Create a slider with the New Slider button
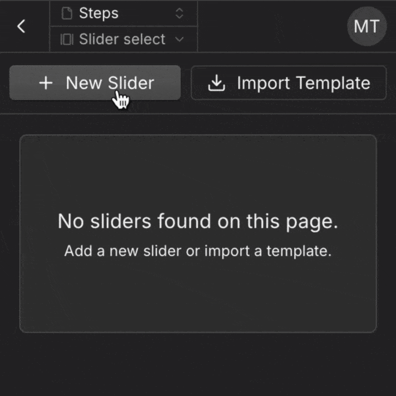Screen dimensions: 396x396 pos(95,83)
